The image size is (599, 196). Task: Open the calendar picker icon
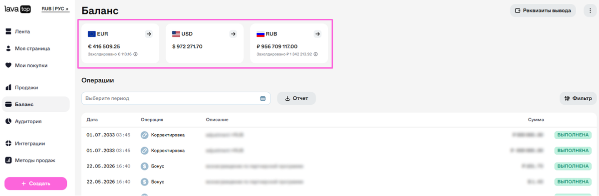point(263,98)
